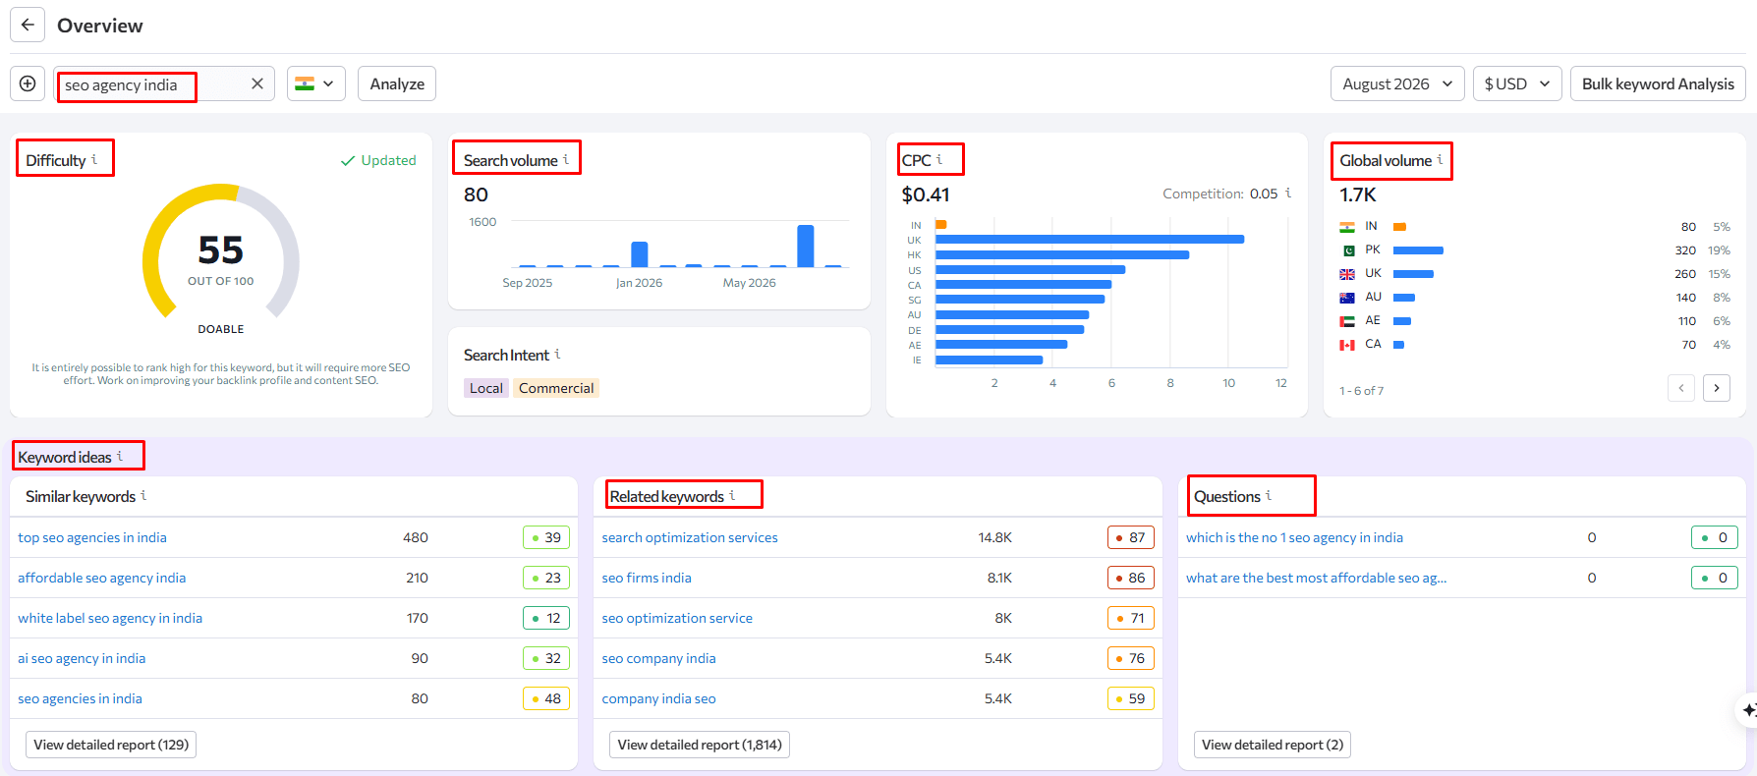Open 'seo agencies in india' keyword
Image resolution: width=1757 pixels, height=776 pixels.
pyautogui.click(x=80, y=698)
